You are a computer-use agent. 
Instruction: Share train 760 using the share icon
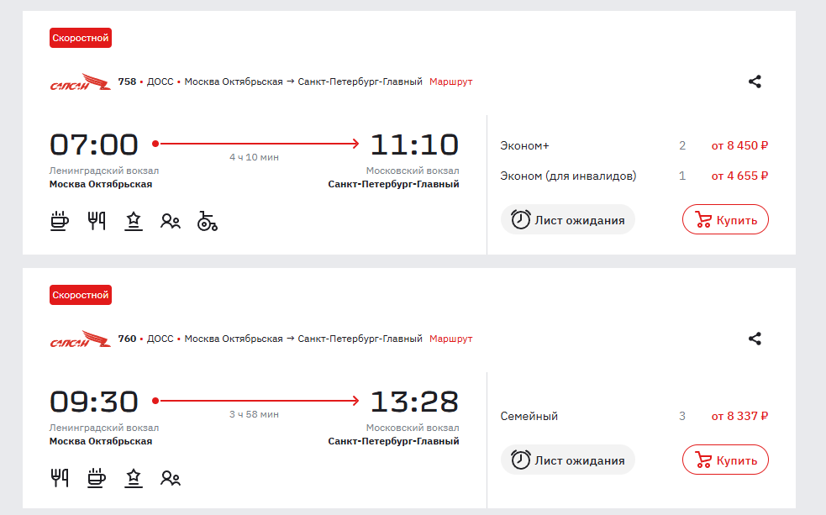[755, 339]
